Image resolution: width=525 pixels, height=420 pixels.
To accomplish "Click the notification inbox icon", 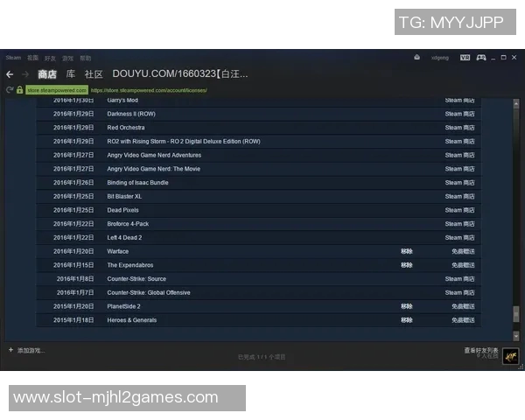I will coord(416,58).
